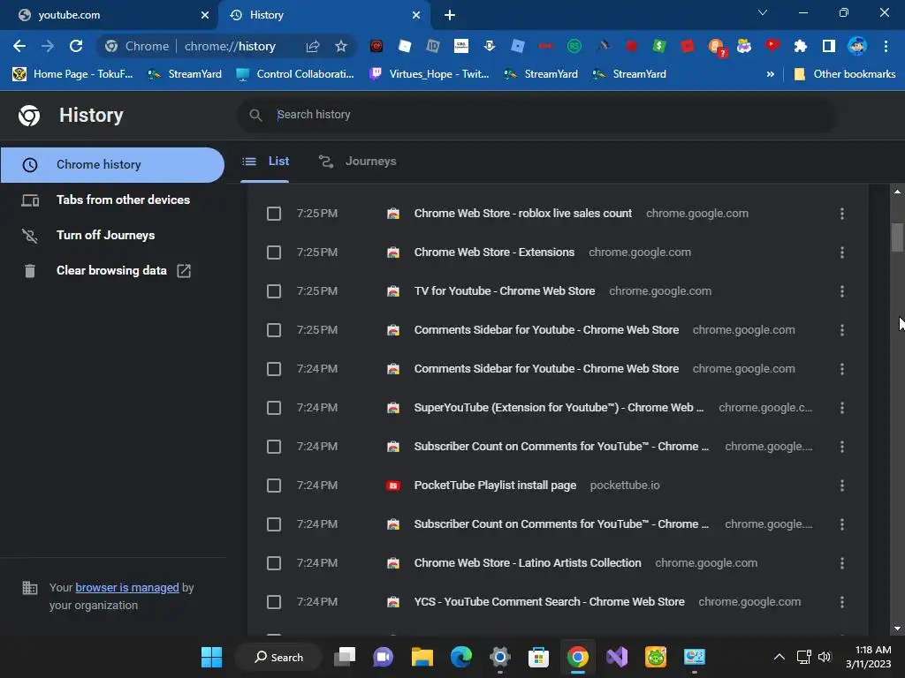The height and width of the screenshot is (678, 905).
Task: Click the scrollbar up arrow
Action: click(897, 192)
